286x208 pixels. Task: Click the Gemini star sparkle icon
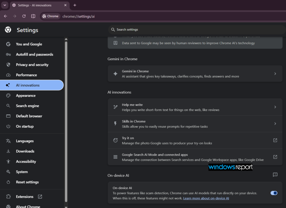pos(115,74)
